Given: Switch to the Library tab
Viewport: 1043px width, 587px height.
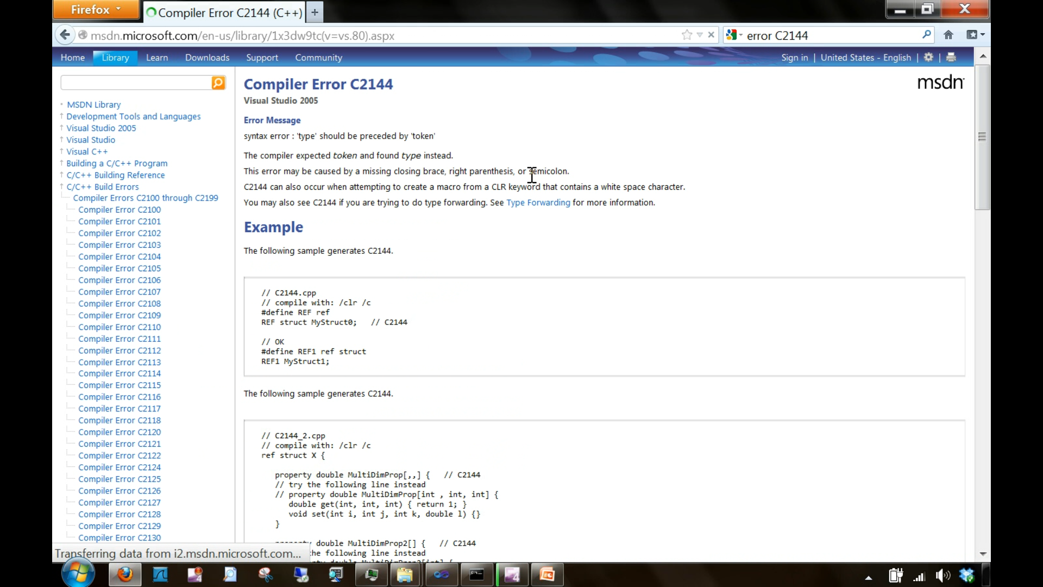Looking at the screenshot, I should (x=114, y=57).
